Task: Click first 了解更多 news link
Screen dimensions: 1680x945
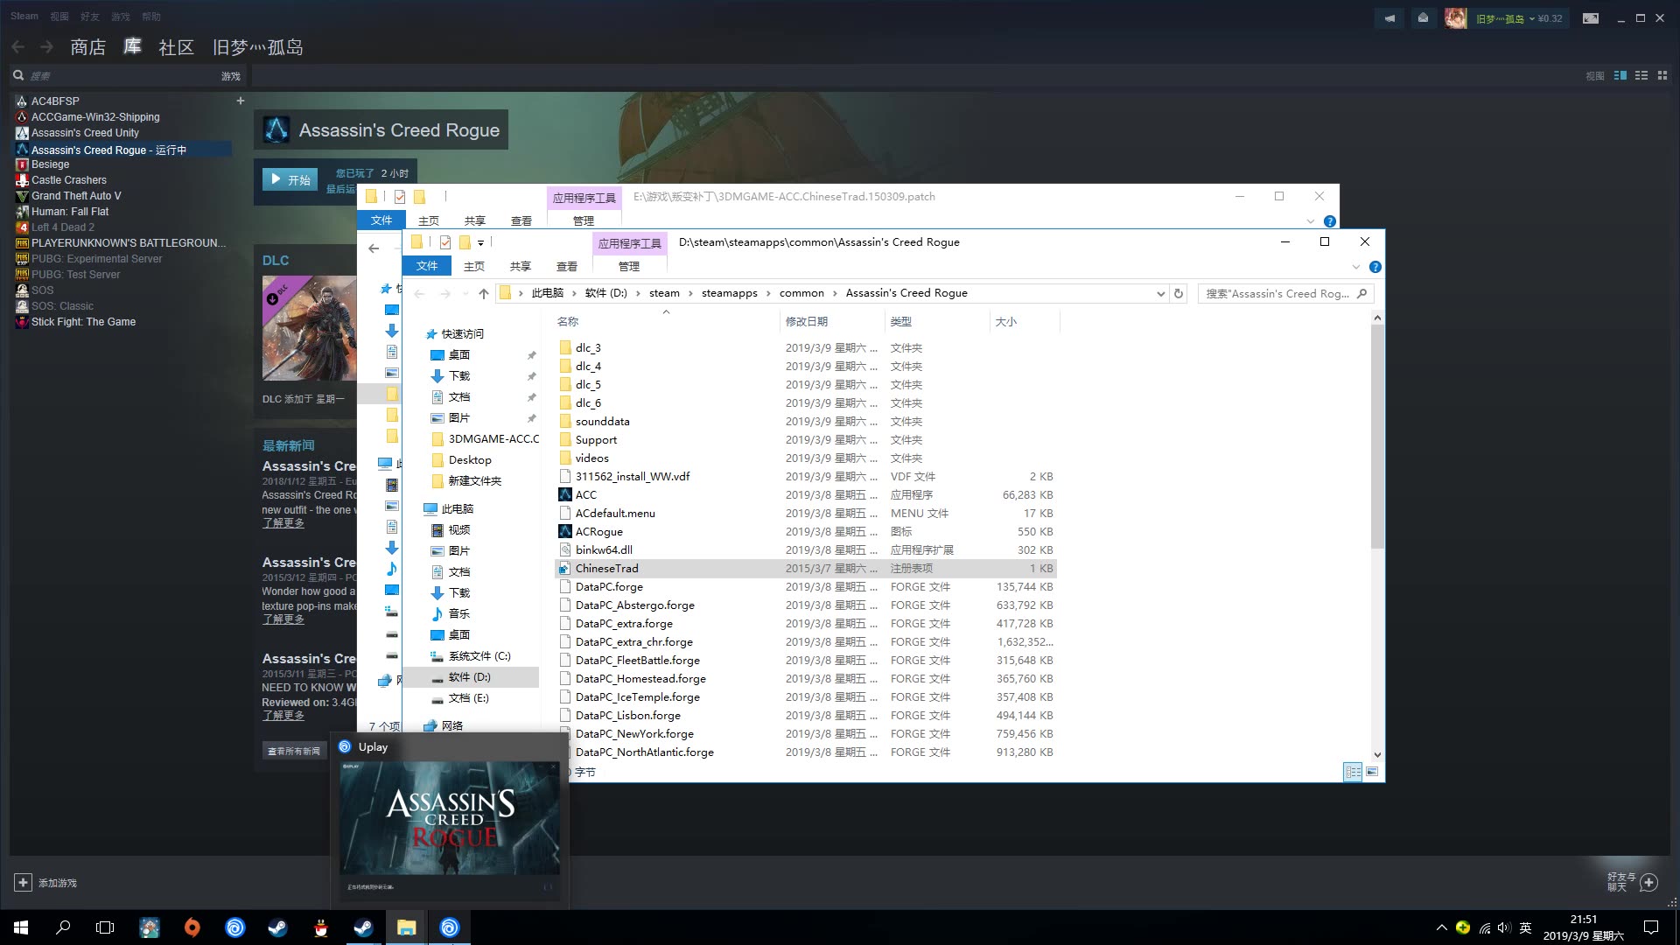Action: tap(283, 522)
